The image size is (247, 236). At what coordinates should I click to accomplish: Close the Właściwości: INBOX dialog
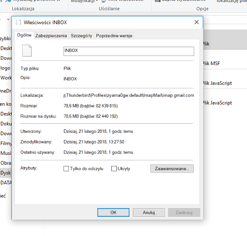[x=197, y=22]
